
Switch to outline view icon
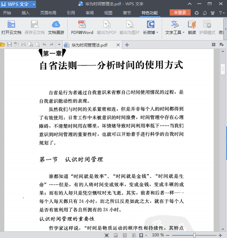pos(125,235)
